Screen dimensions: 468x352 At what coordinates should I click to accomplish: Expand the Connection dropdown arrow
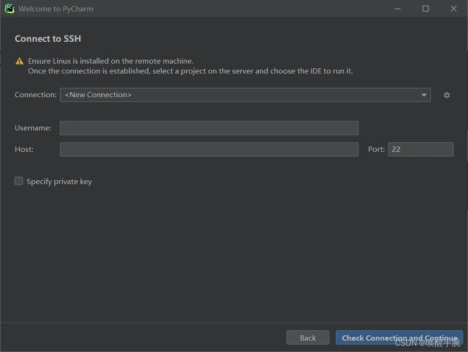tap(424, 95)
